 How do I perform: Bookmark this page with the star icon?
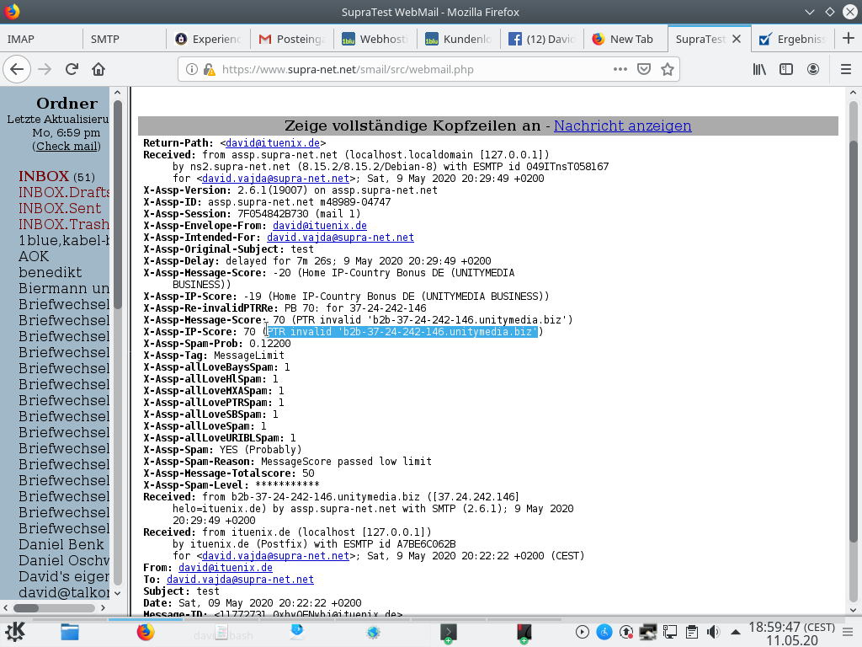(668, 69)
